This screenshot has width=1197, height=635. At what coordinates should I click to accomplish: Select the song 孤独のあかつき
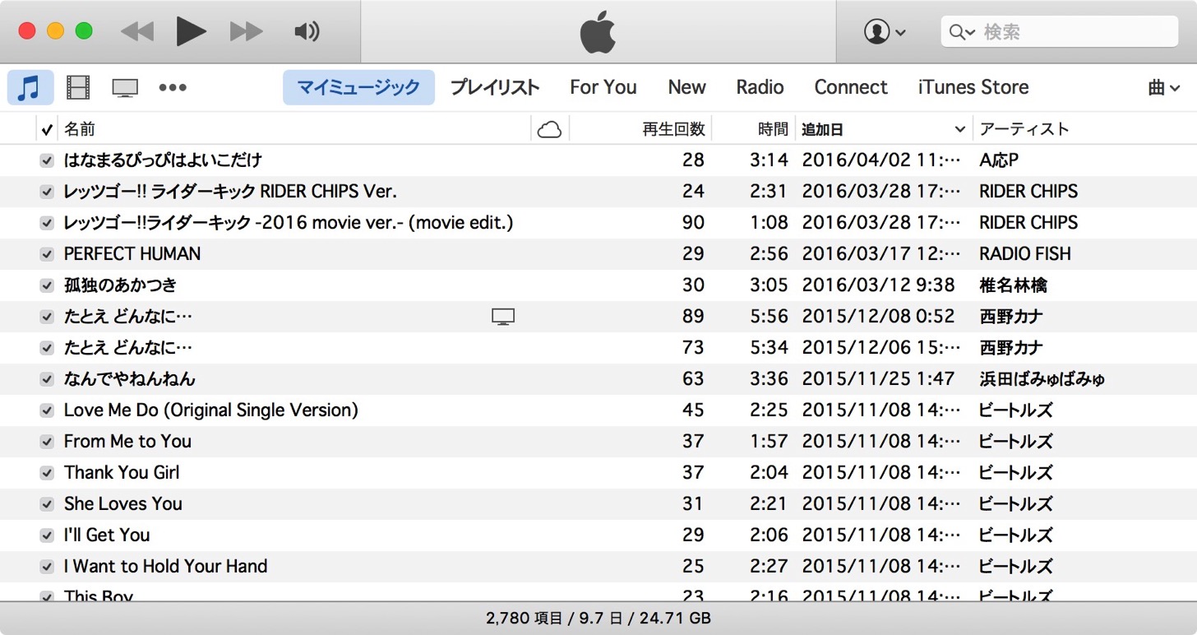120,285
